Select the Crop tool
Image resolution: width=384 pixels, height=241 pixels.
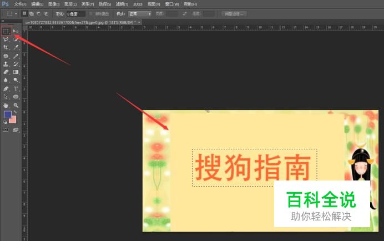(6, 47)
